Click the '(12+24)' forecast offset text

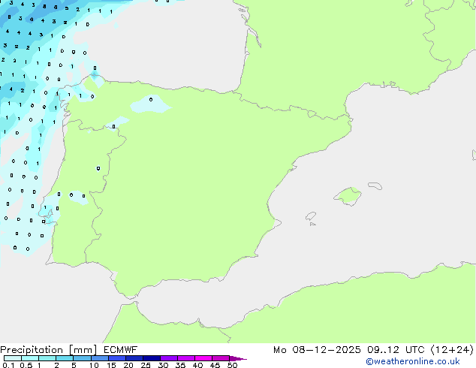coord(452,350)
